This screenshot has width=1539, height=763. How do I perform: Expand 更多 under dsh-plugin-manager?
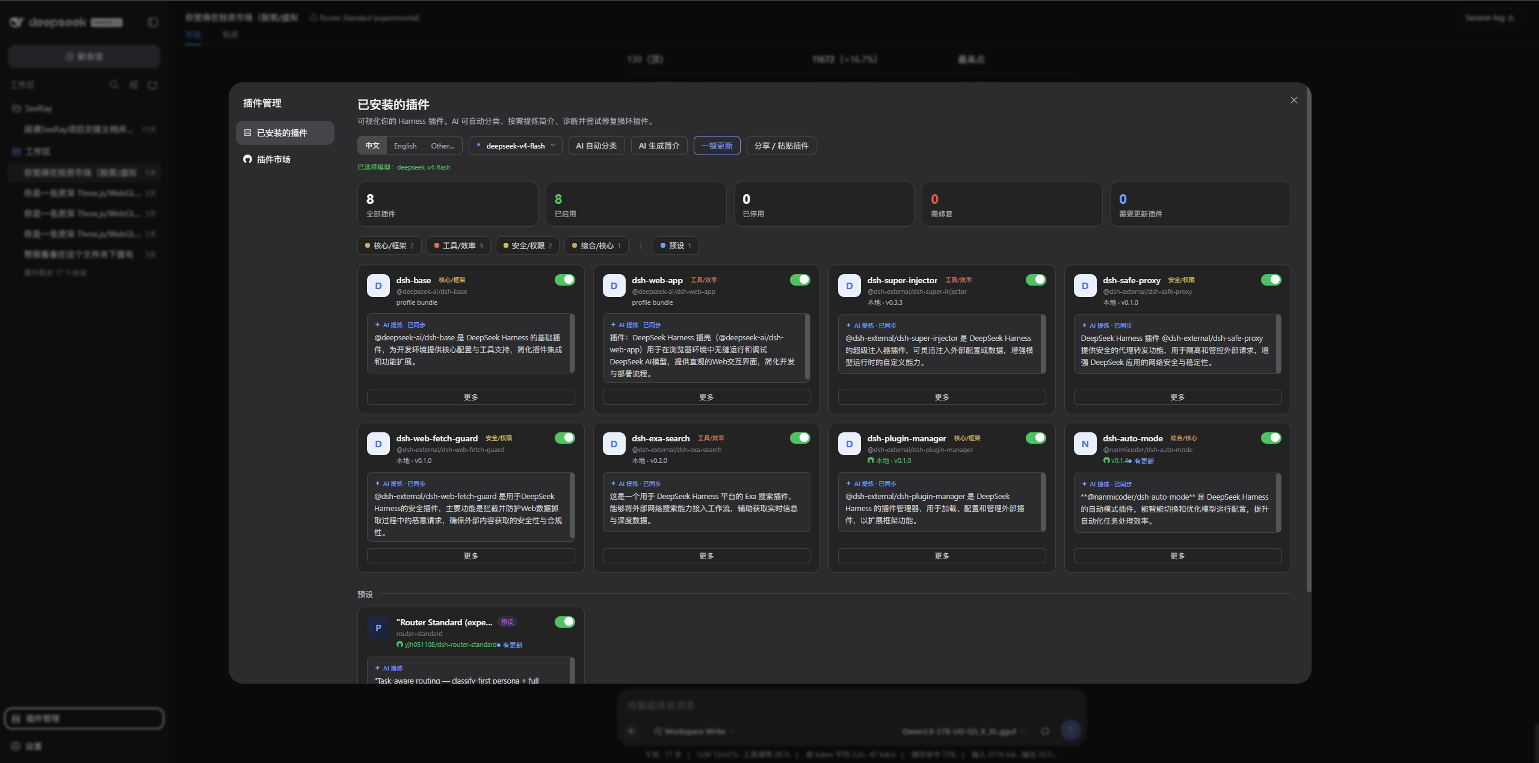coord(942,556)
